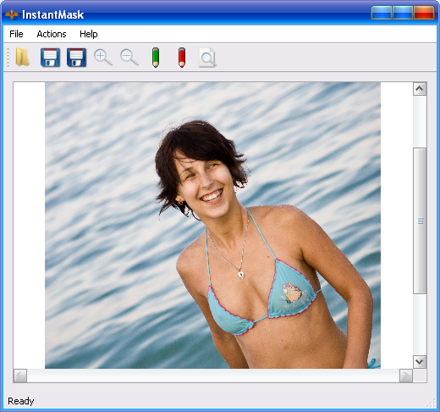Screen dimensions: 440x412
Task: Click the first blue floppy-disk save icon
Action: coord(50,58)
